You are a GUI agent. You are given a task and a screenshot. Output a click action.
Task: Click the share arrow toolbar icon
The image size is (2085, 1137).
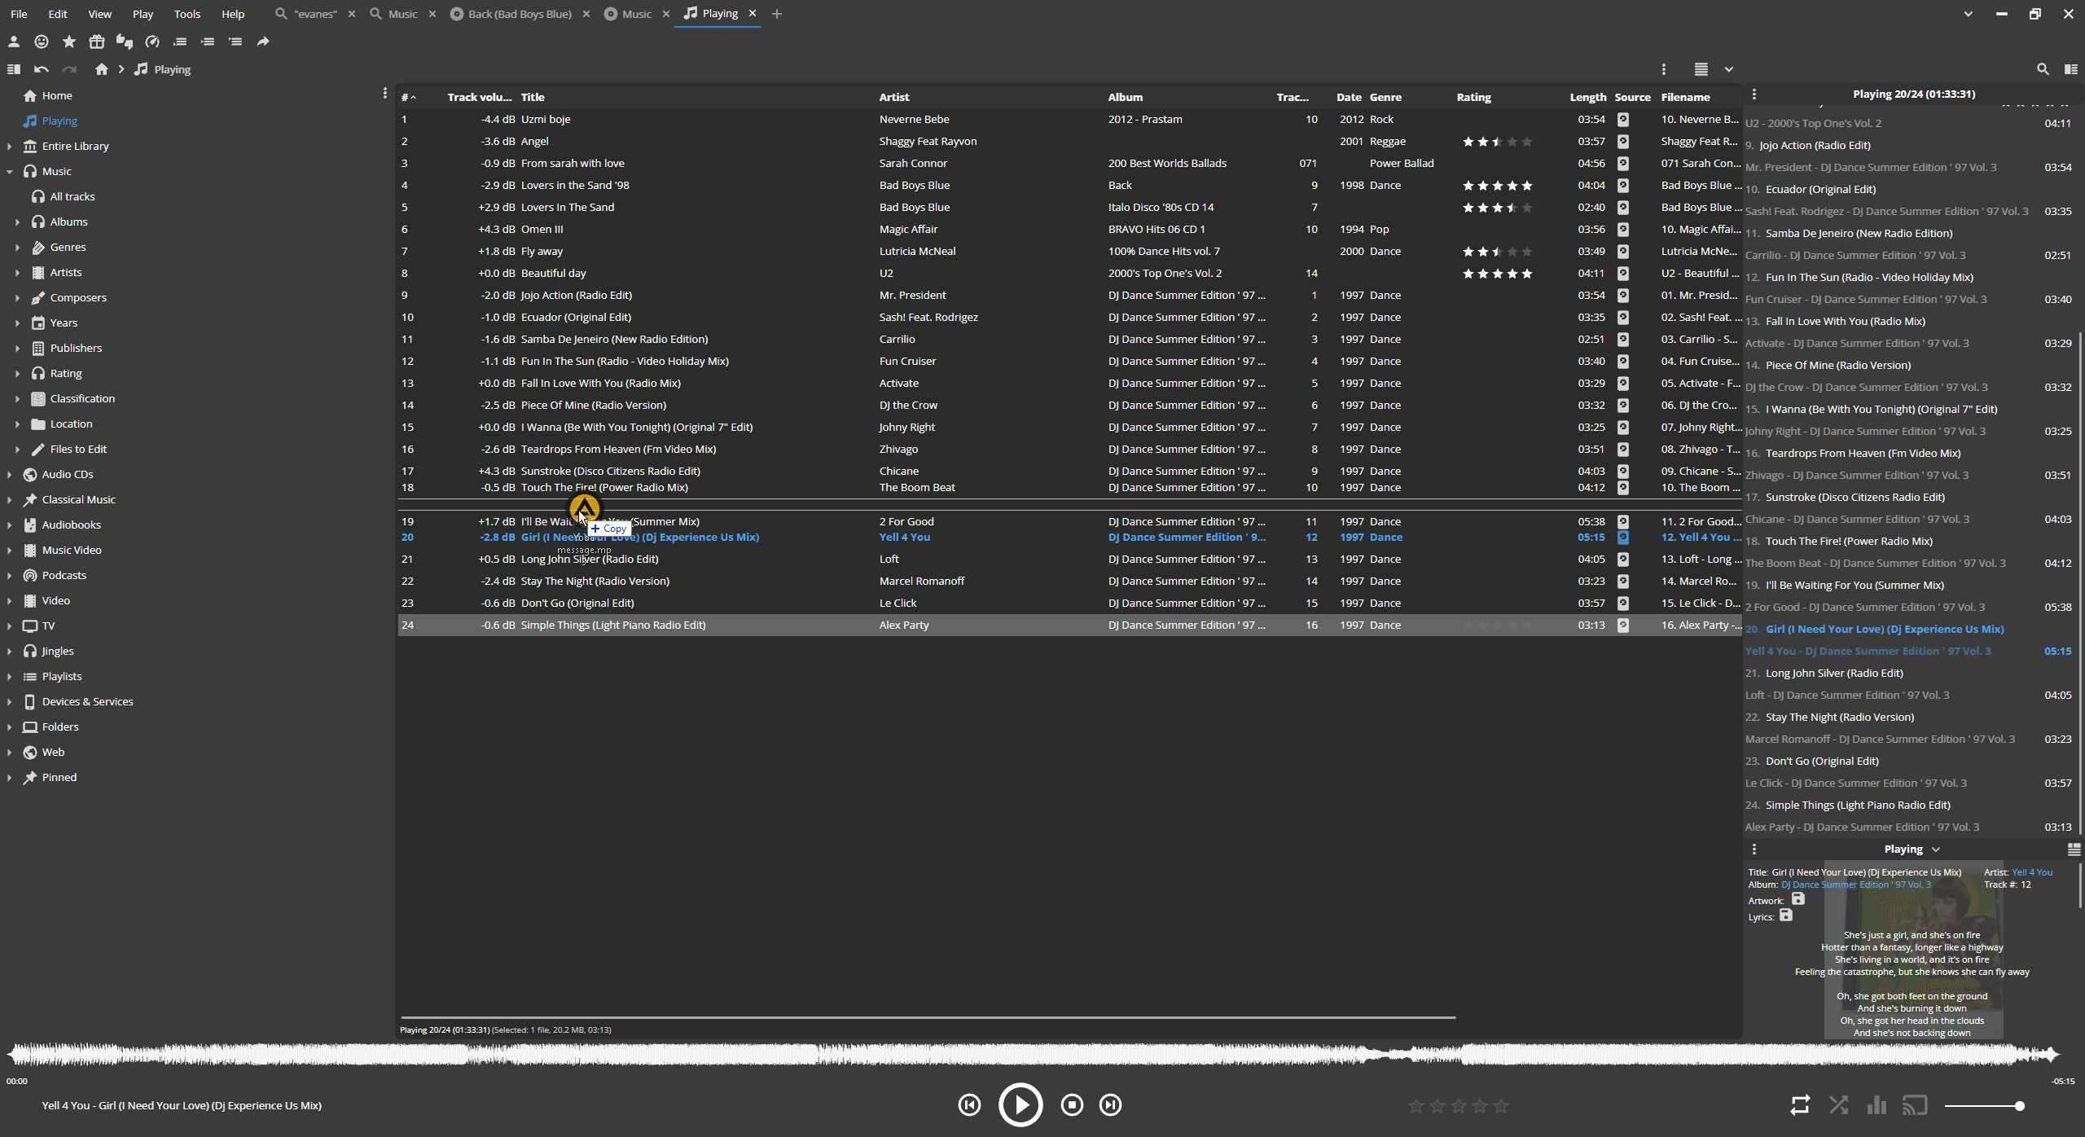click(263, 42)
